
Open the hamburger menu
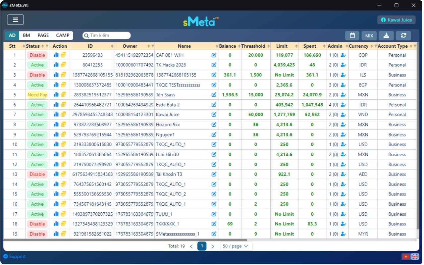click(x=15, y=20)
